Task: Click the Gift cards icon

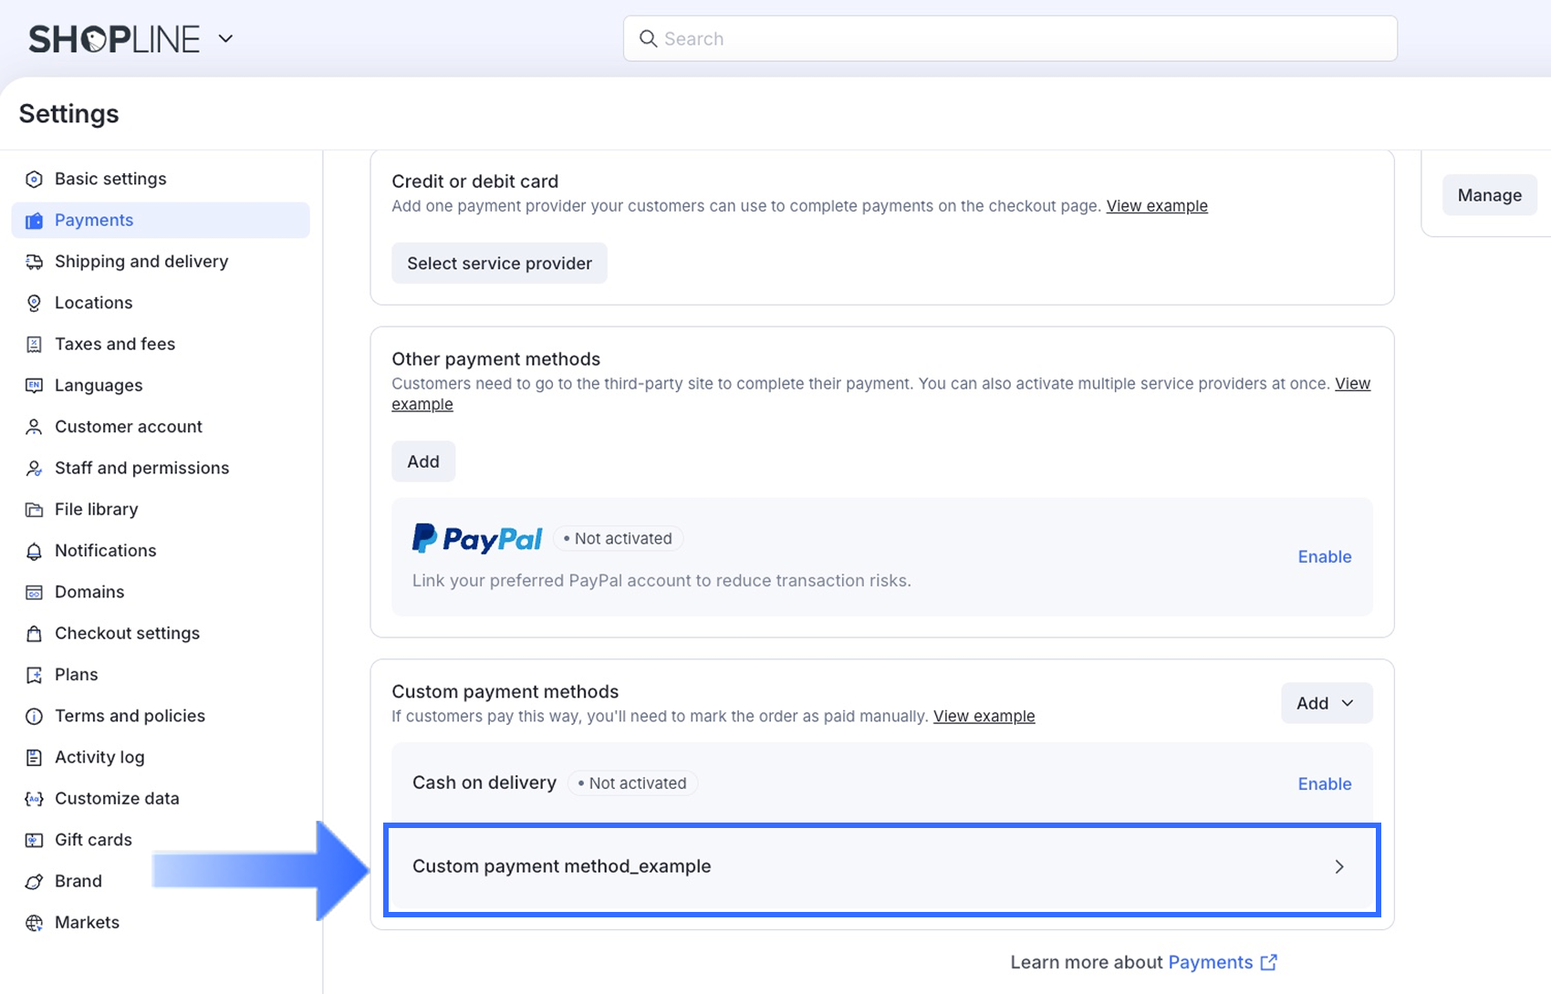Action: click(34, 840)
